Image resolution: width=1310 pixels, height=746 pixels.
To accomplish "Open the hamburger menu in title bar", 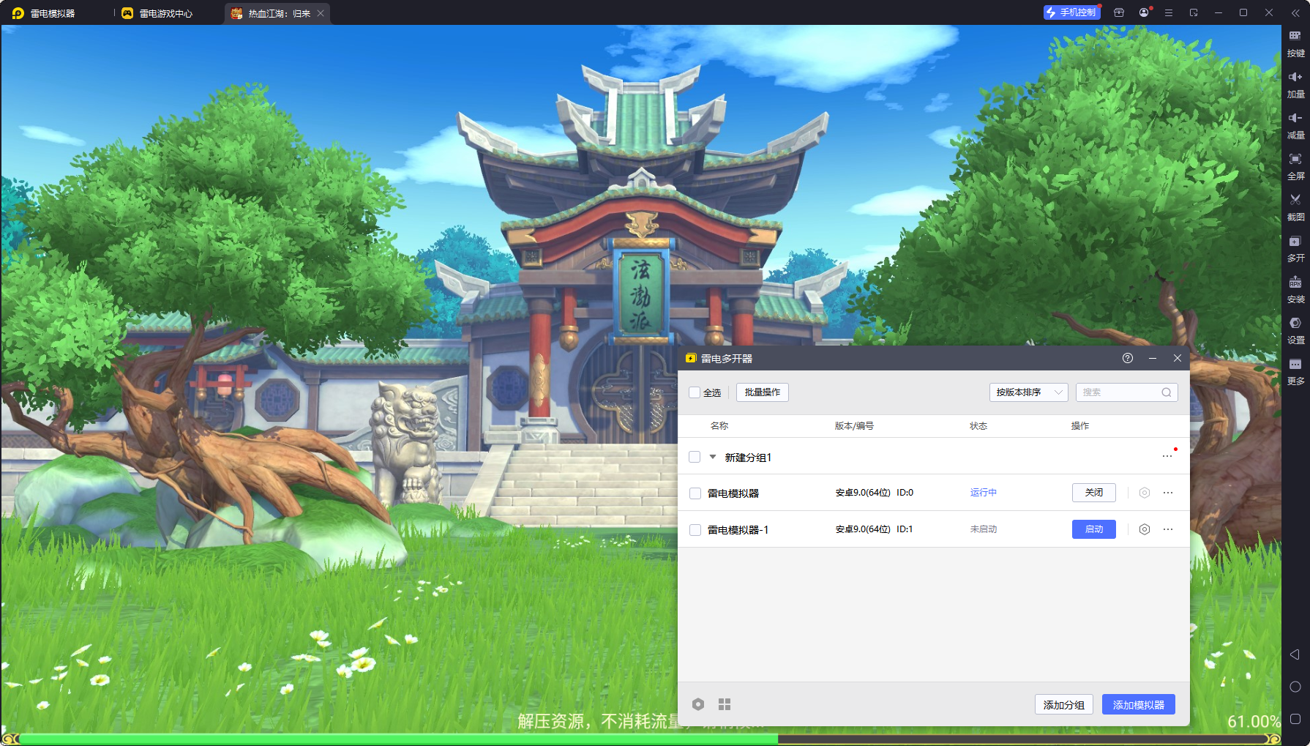I will (x=1169, y=12).
